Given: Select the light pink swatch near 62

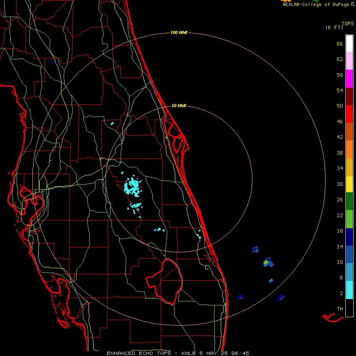Looking at the screenshot, I should (349, 61).
